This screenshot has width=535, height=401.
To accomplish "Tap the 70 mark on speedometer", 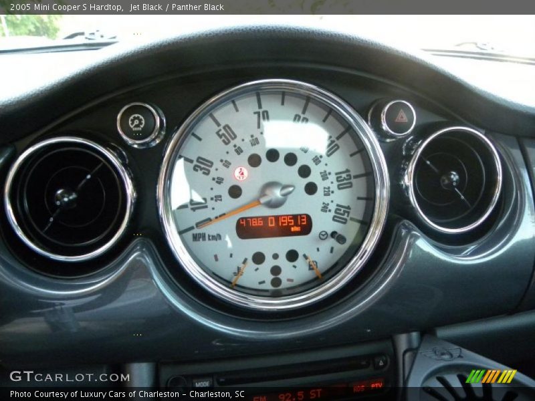I will tap(261, 119).
